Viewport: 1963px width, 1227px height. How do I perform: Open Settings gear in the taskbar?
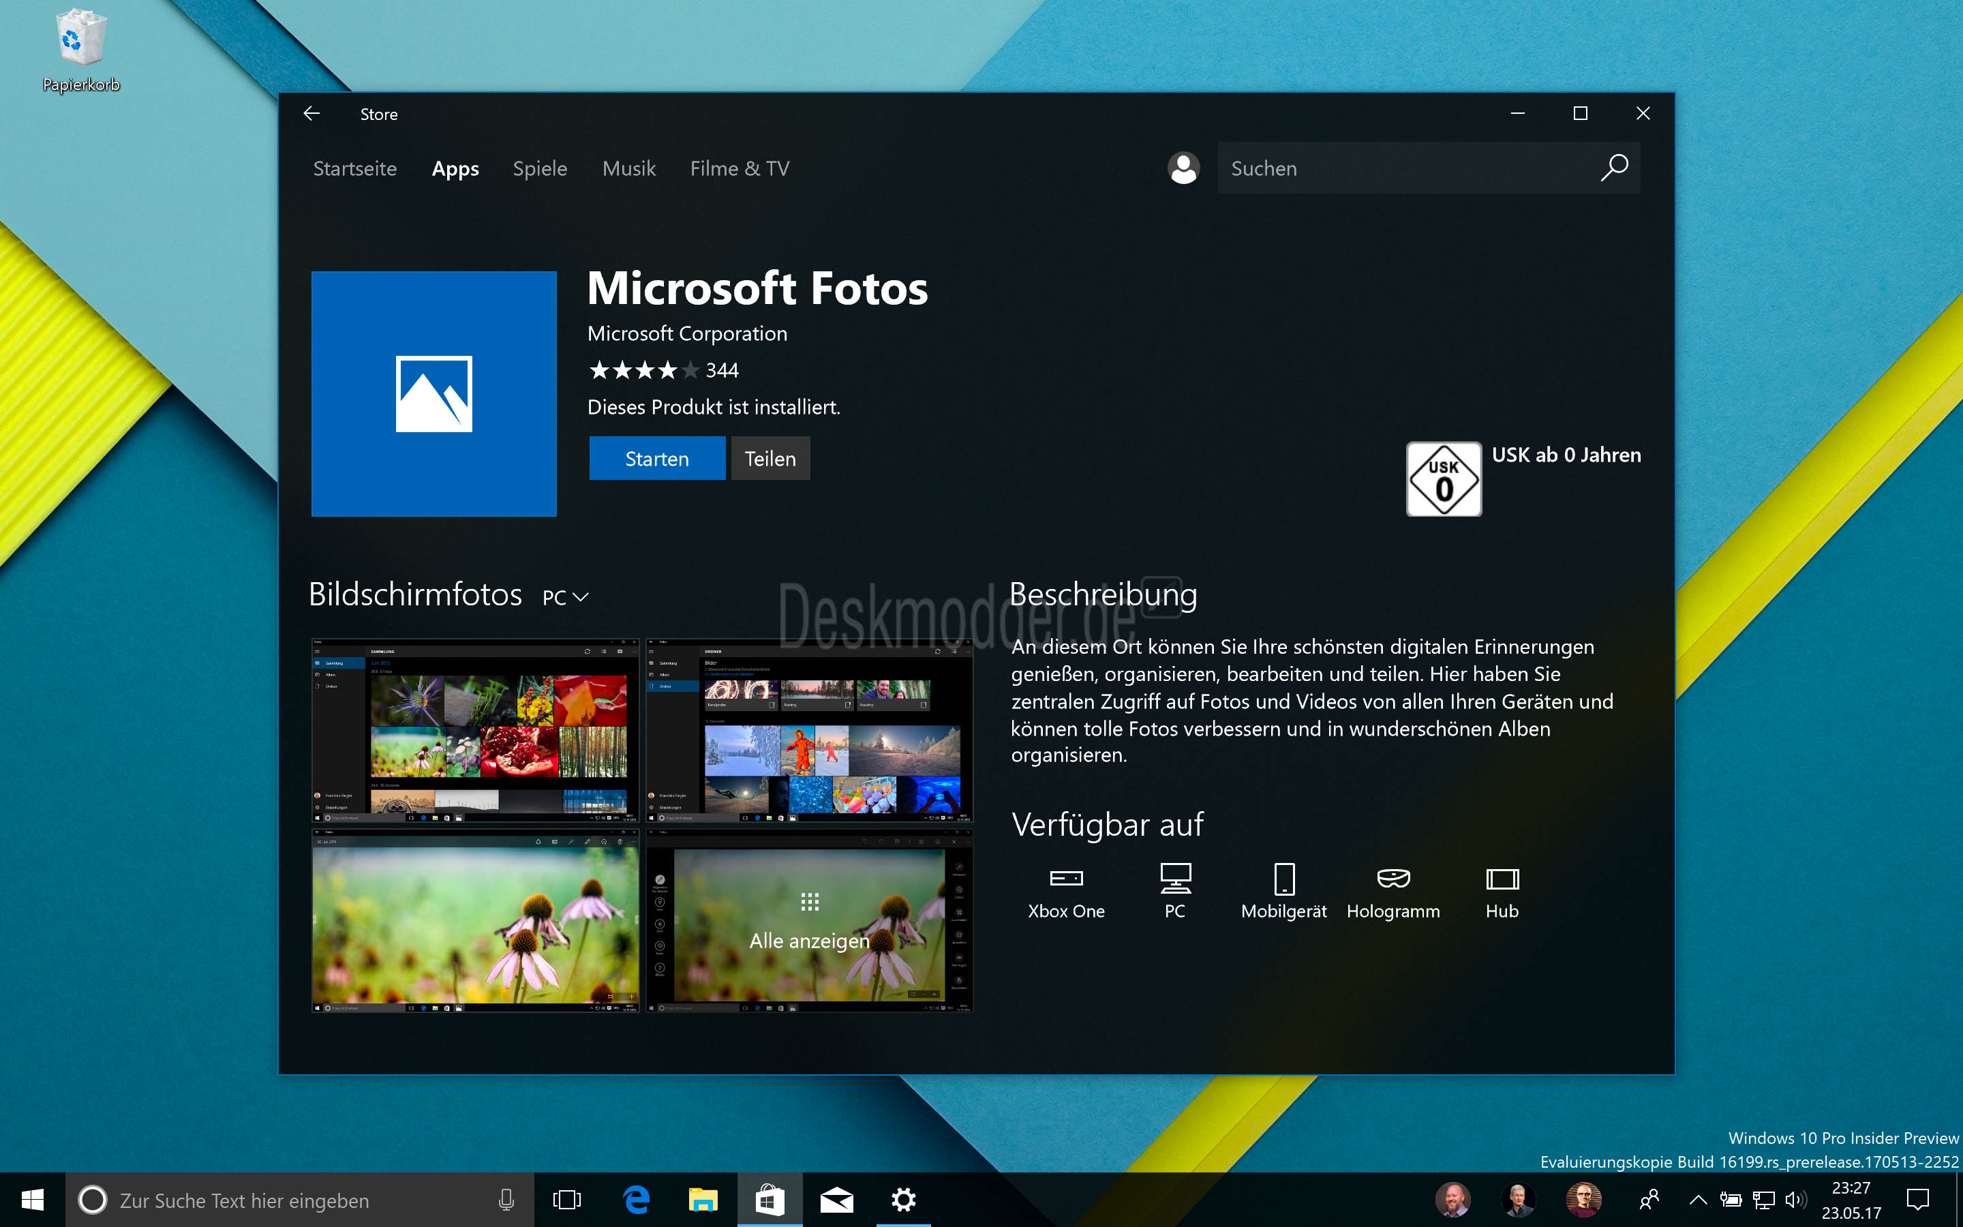pos(903,1200)
